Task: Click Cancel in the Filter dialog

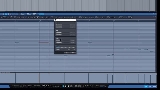Action: click(x=73, y=53)
